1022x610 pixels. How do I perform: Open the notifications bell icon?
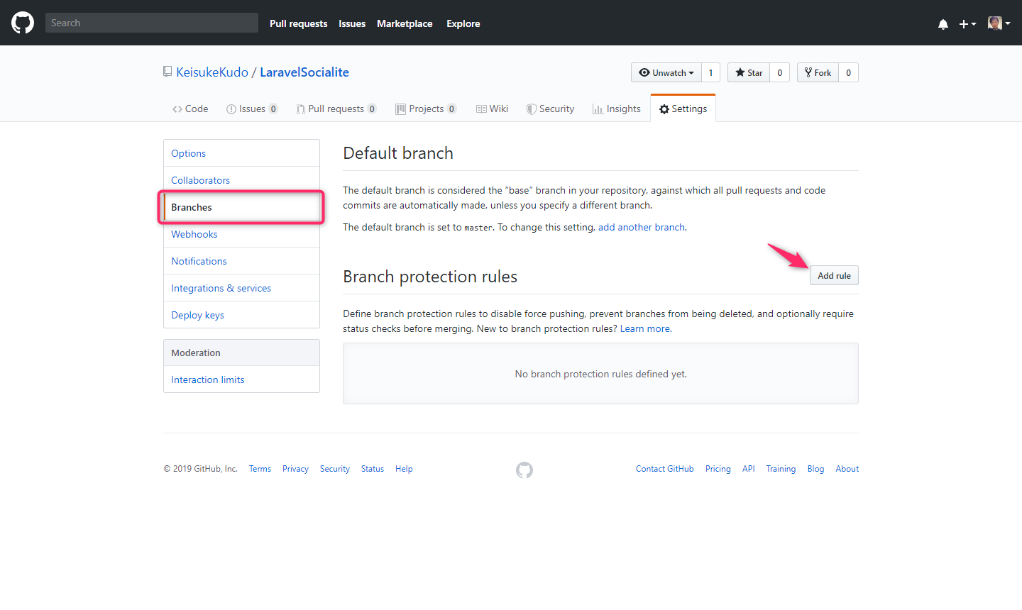click(x=943, y=24)
